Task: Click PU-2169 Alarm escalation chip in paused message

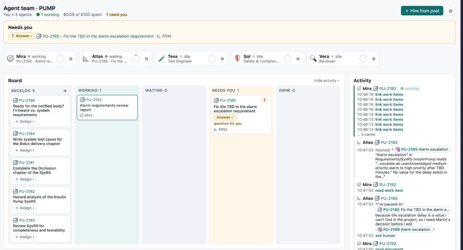Action: (404, 229)
